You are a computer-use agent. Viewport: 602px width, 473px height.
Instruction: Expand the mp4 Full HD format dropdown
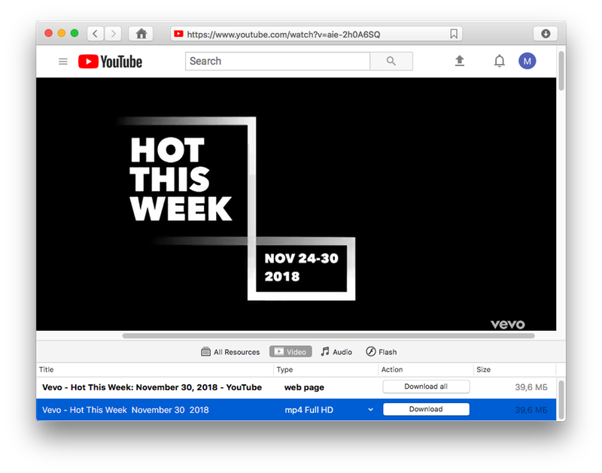point(370,410)
